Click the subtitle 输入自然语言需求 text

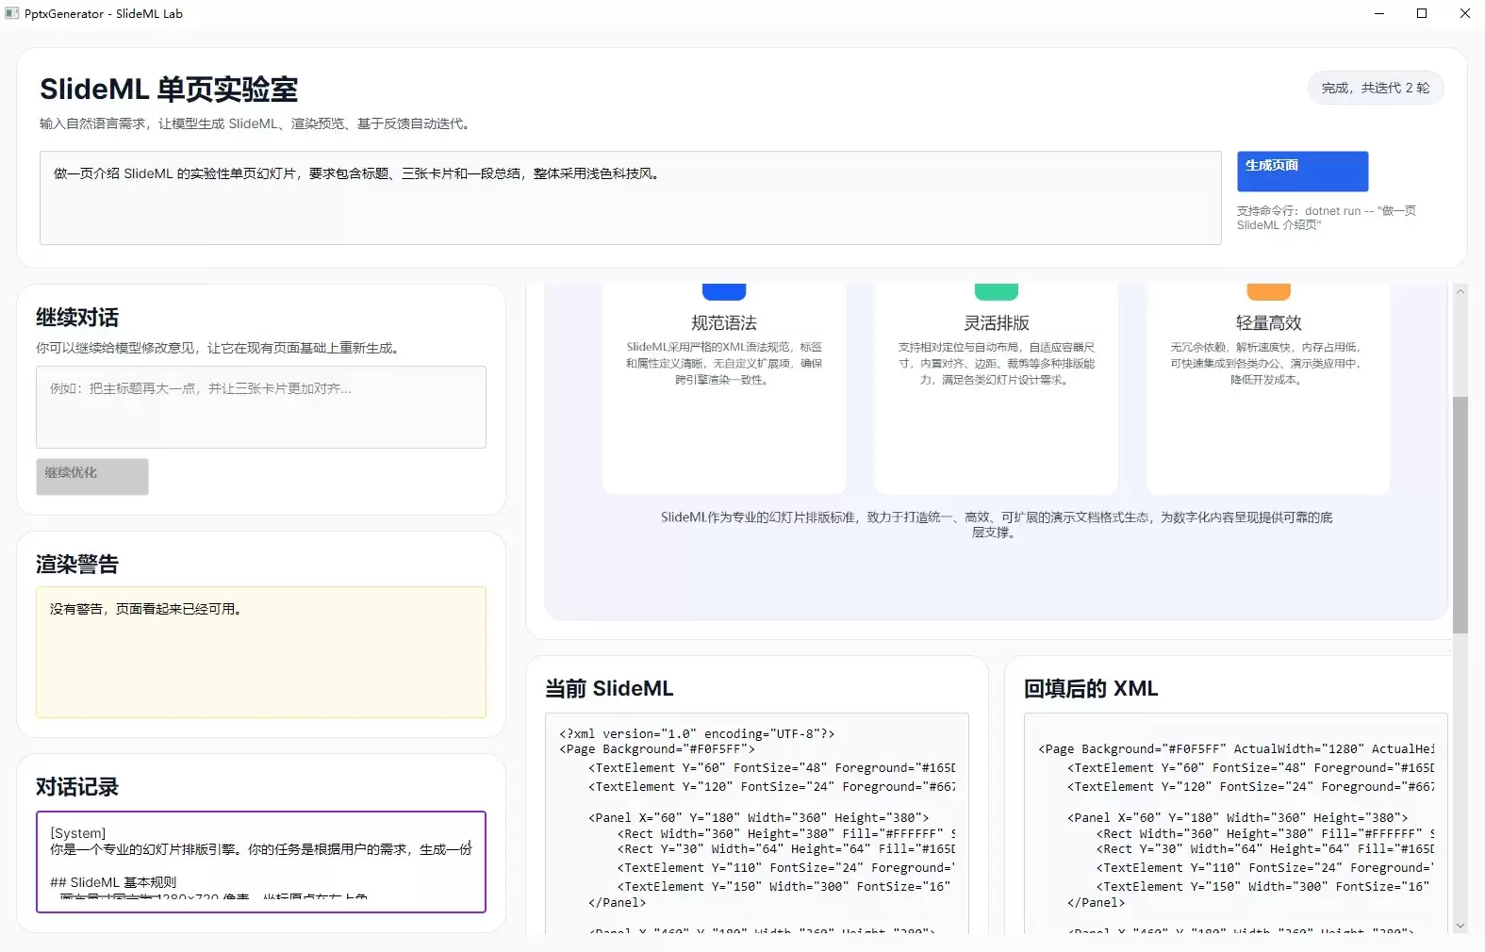click(x=255, y=123)
